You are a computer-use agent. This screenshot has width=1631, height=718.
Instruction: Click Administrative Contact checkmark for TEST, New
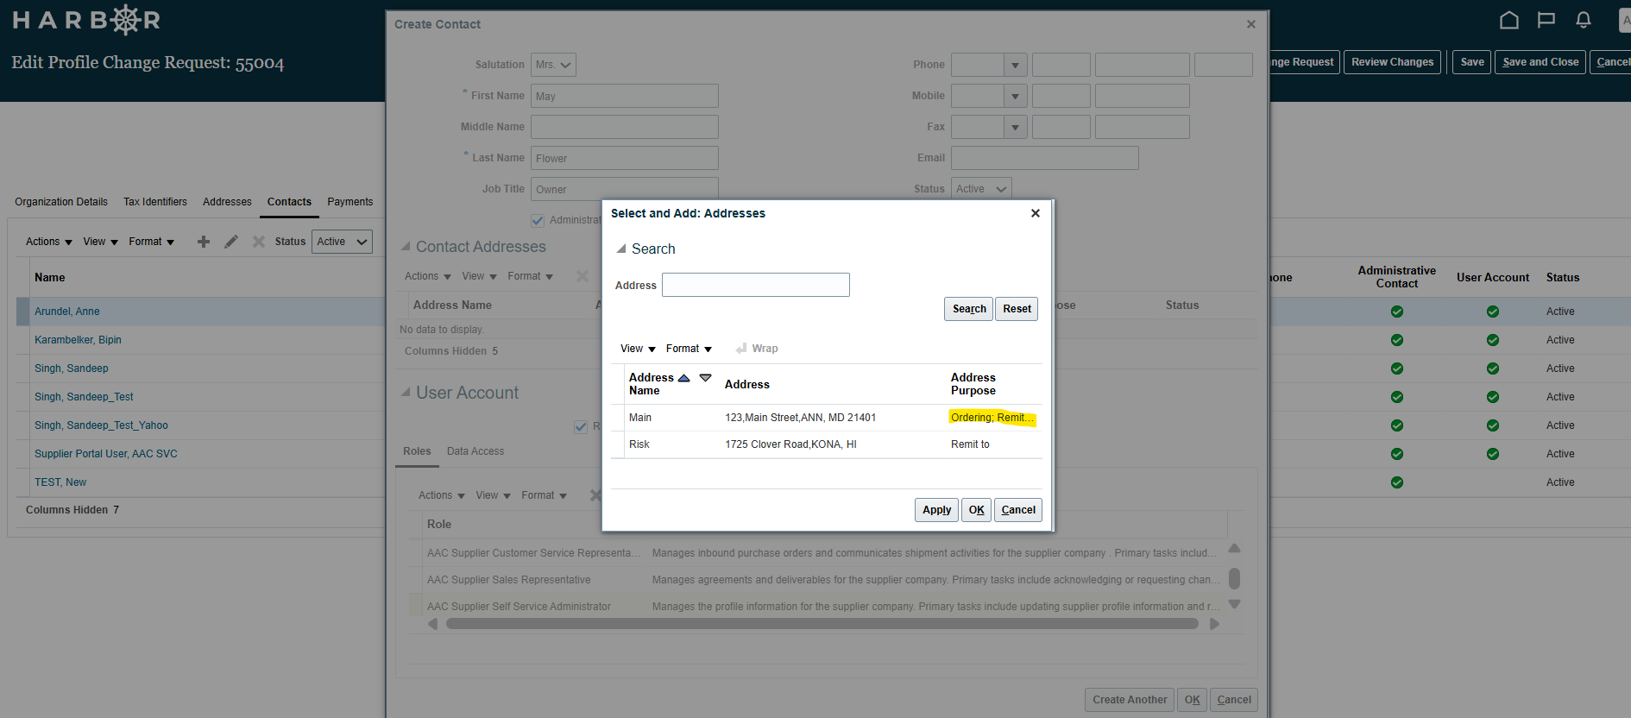(x=1397, y=482)
